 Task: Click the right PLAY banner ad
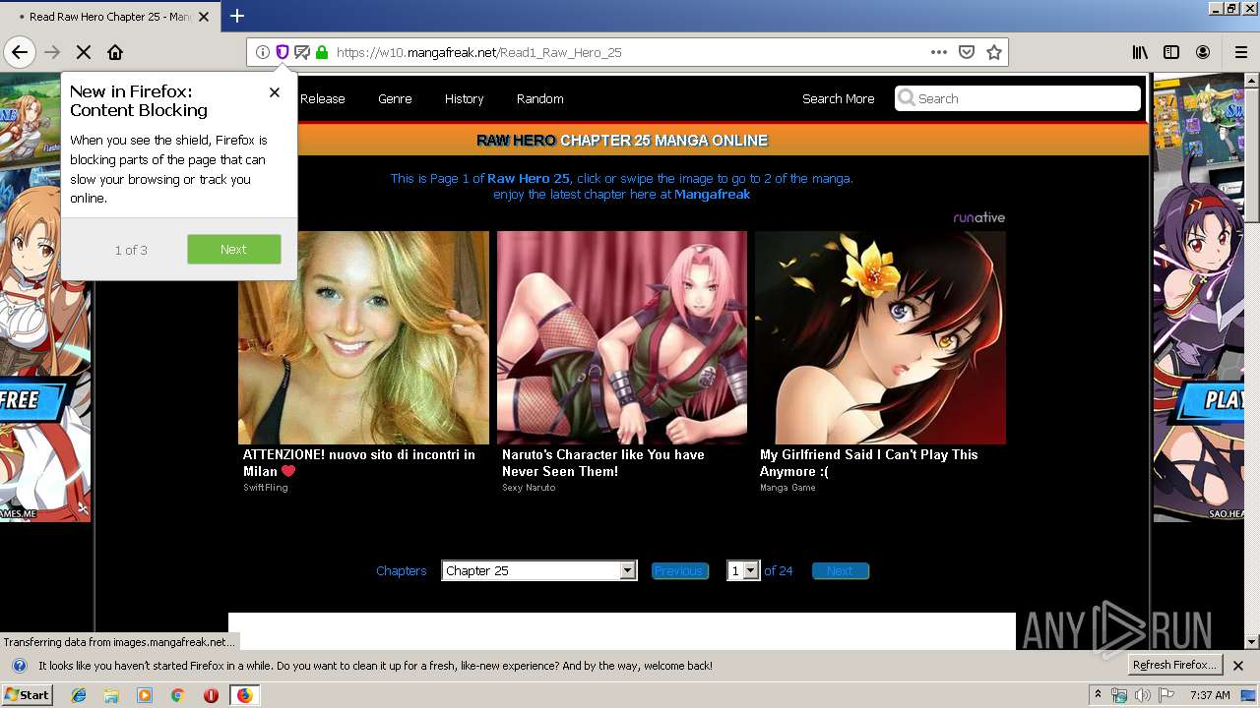pos(1199,297)
